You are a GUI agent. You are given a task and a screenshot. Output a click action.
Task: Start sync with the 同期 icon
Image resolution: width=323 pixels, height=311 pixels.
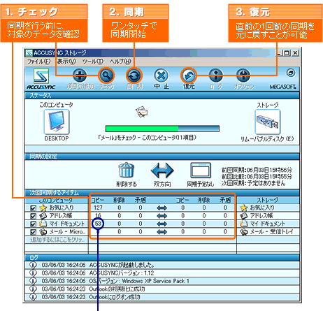click(x=134, y=75)
